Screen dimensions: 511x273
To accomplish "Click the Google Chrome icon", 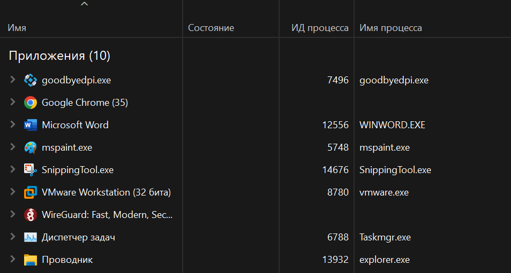I will pyautogui.click(x=31, y=103).
